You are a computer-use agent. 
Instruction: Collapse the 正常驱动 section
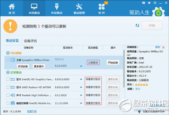click(8, 72)
